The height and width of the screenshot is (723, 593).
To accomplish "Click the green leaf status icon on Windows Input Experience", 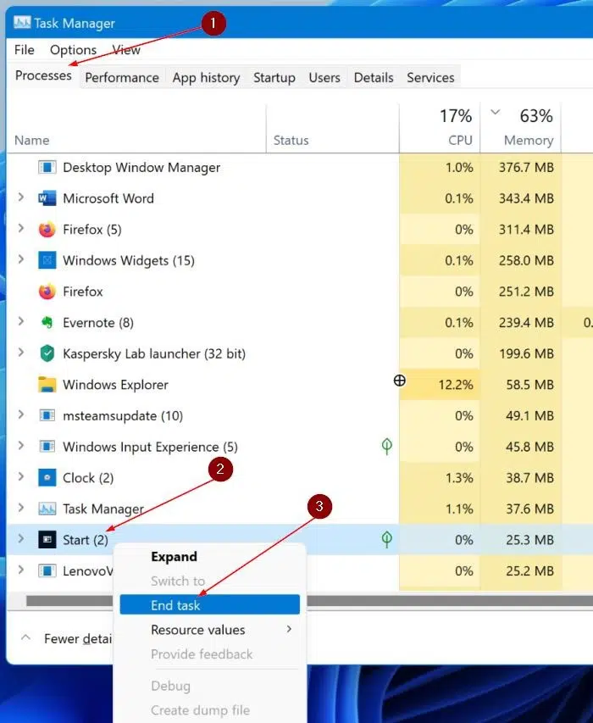I will [x=387, y=446].
